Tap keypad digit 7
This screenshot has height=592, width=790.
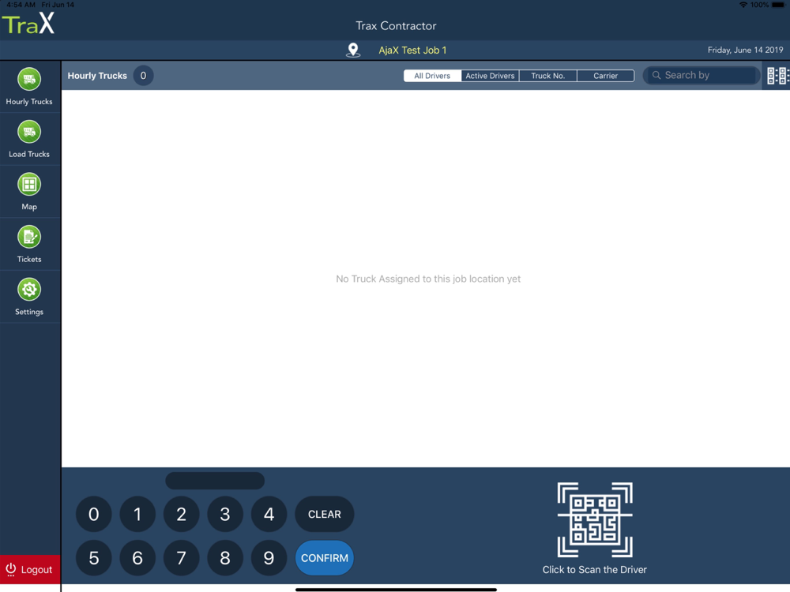182,558
